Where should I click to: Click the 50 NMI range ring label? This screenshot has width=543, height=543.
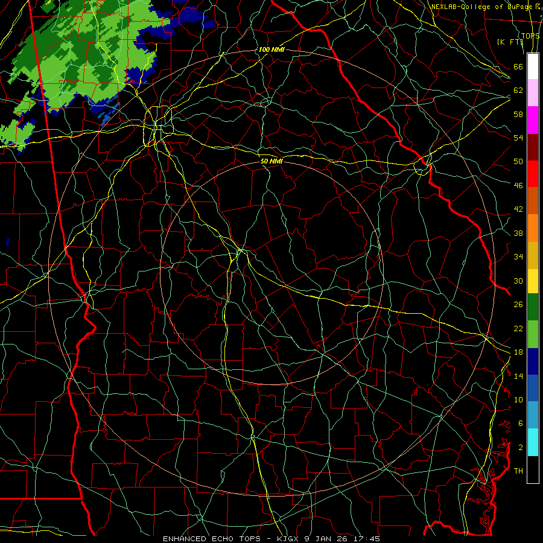[271, 161]
